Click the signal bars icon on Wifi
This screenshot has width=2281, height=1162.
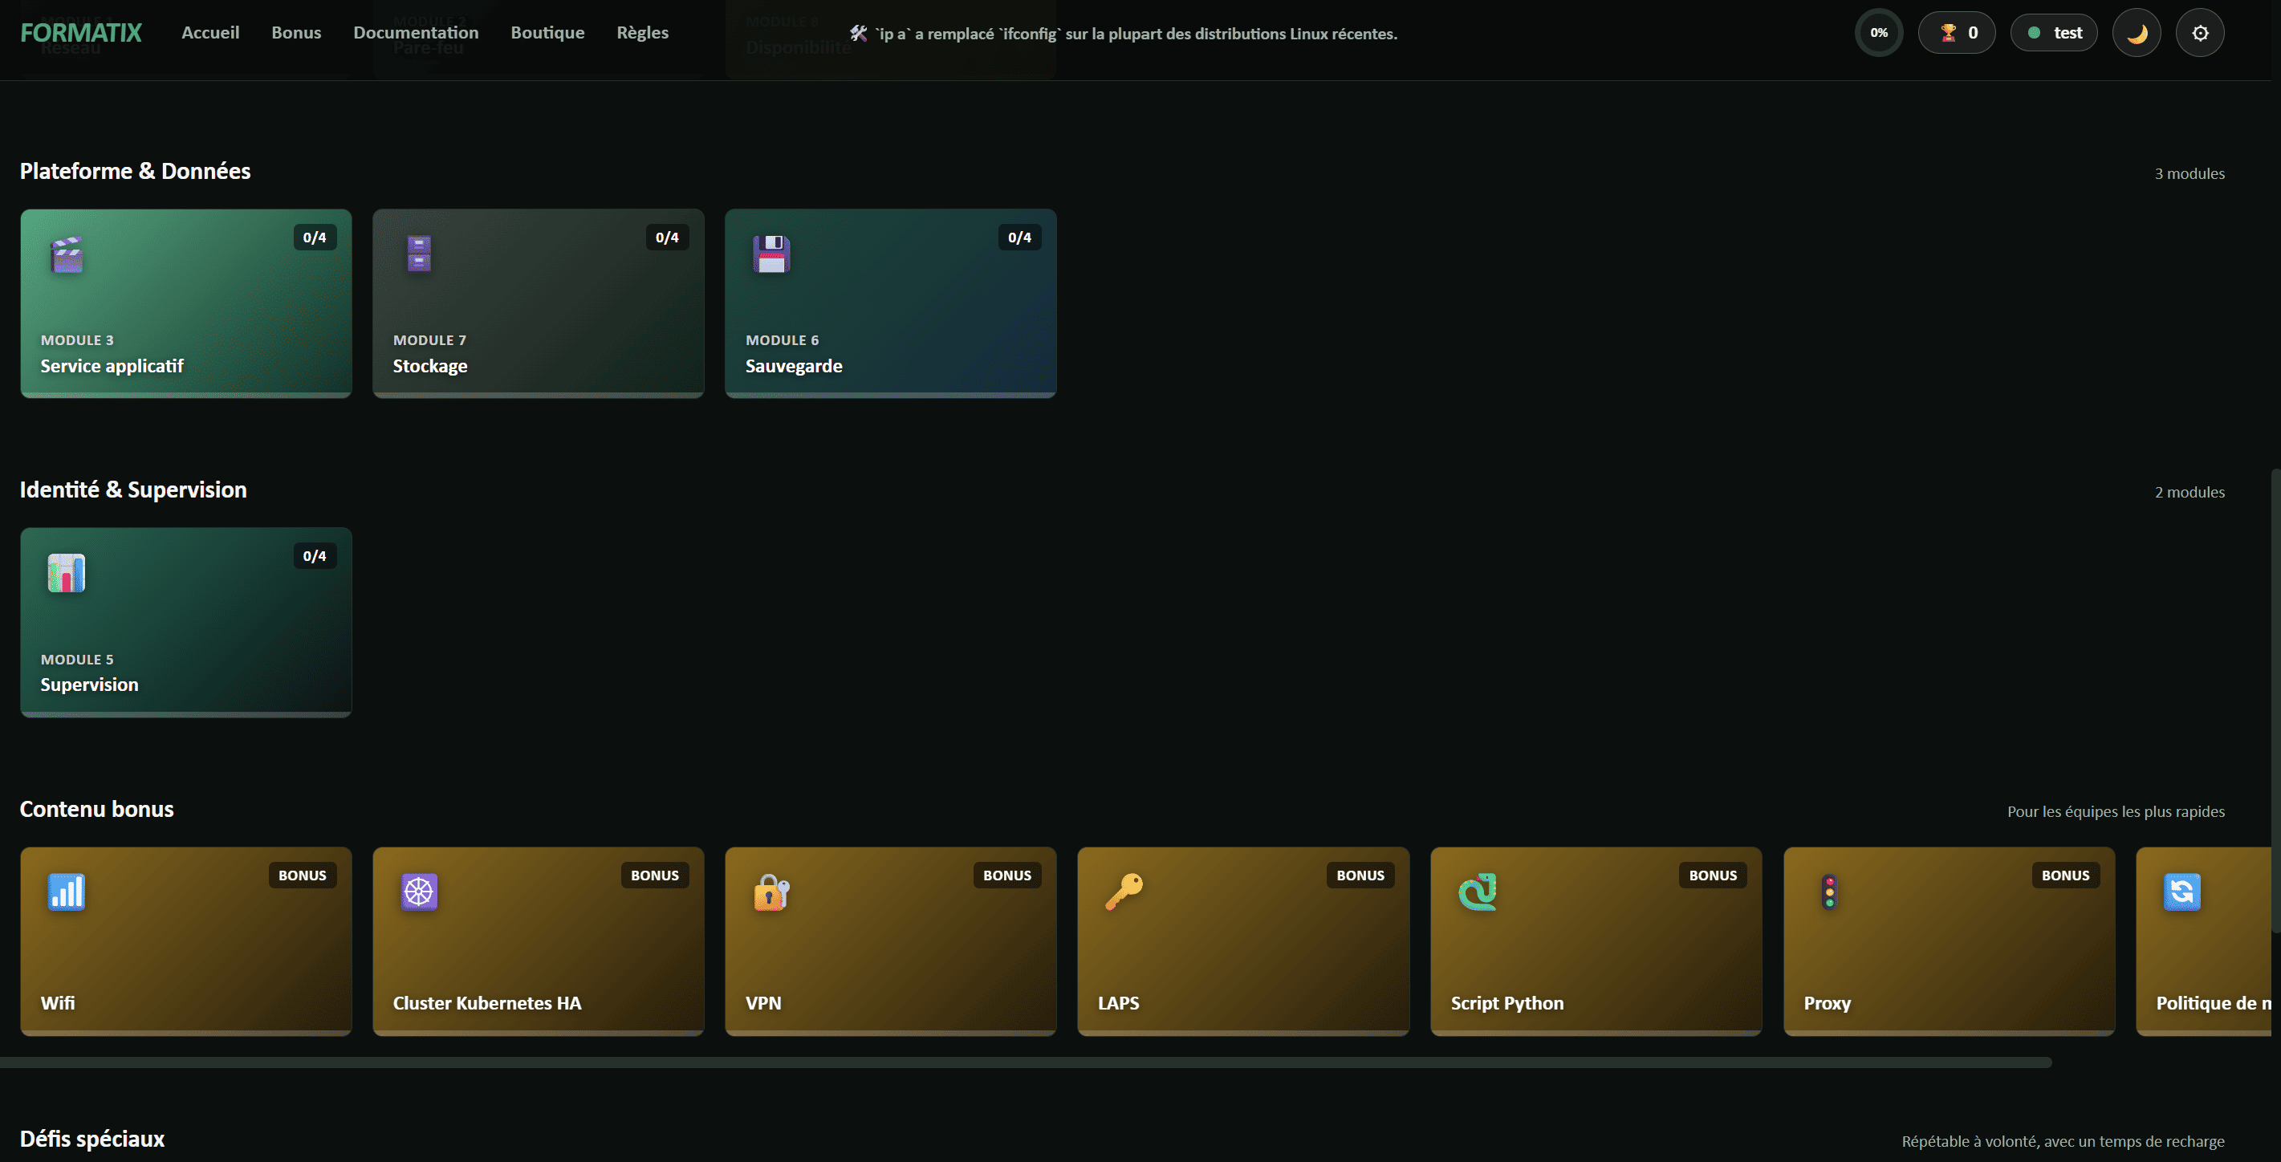pos(67,892)
